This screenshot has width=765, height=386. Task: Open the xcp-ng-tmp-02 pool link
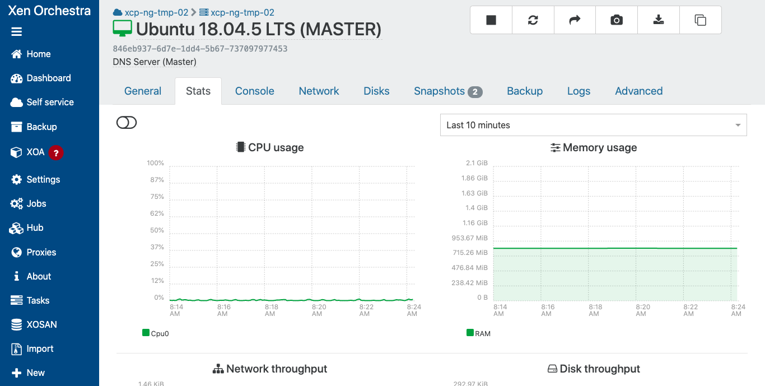156,12
